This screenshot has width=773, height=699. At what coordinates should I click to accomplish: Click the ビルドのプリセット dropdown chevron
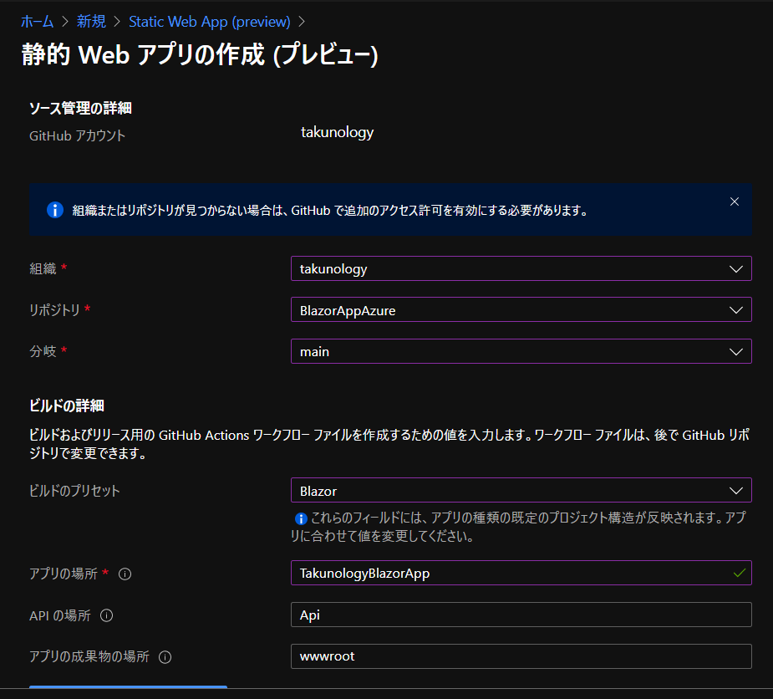pyautogui.click(x=736, y=490)
